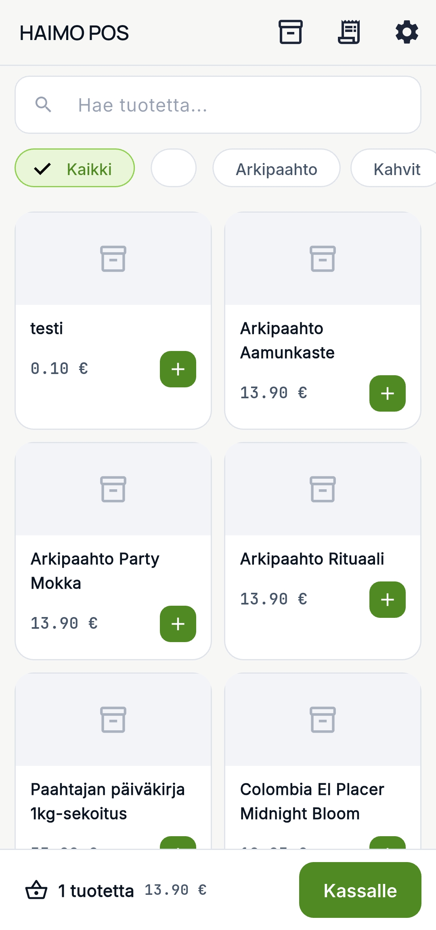Image resolution: width=436 pixels, height=930 pixels.
Task: Open the receipts icon in header
Action: (x=349, y=32)
